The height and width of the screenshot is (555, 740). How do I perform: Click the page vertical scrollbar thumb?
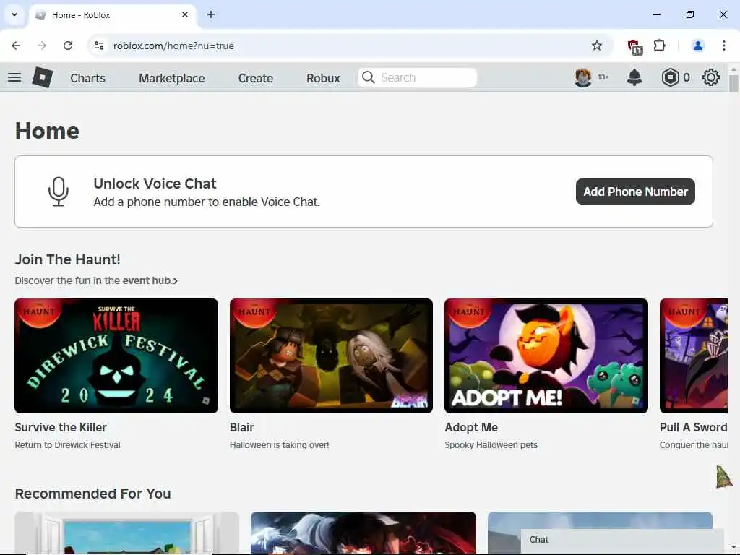coord(733,84)
